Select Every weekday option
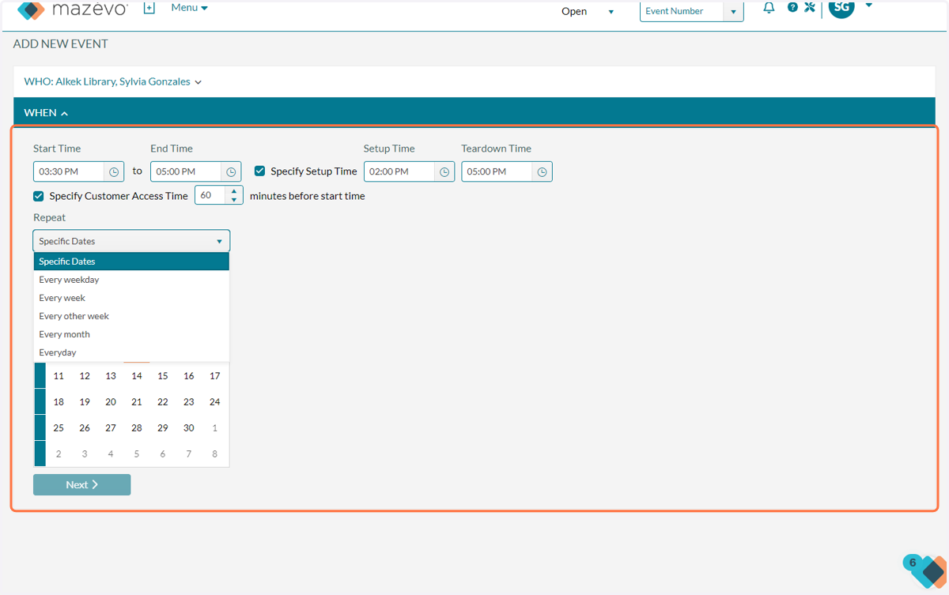The height and width of the screenshot is (595, 949). (131, 280)
